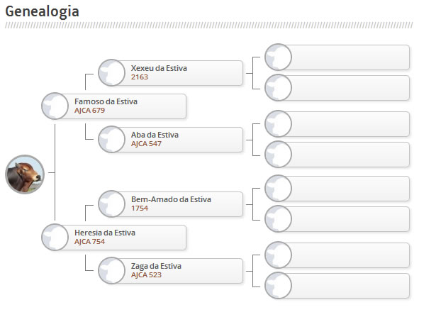Click the bottommost empty ancestor avatar
This screenshot has width=436, height=317.
(278, 286)
